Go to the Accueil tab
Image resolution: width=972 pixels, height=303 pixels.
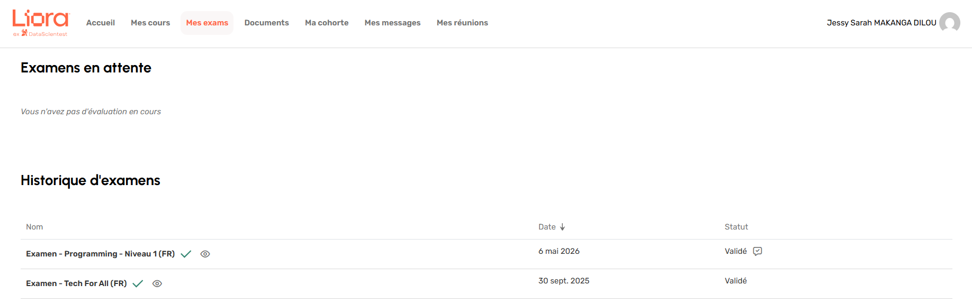[x=101, y=23]
